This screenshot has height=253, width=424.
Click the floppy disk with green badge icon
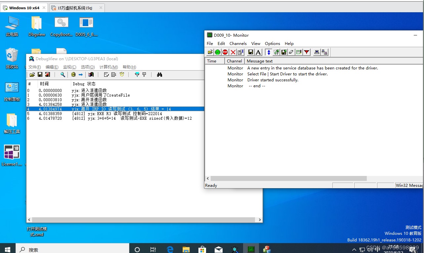coord(284,52)
